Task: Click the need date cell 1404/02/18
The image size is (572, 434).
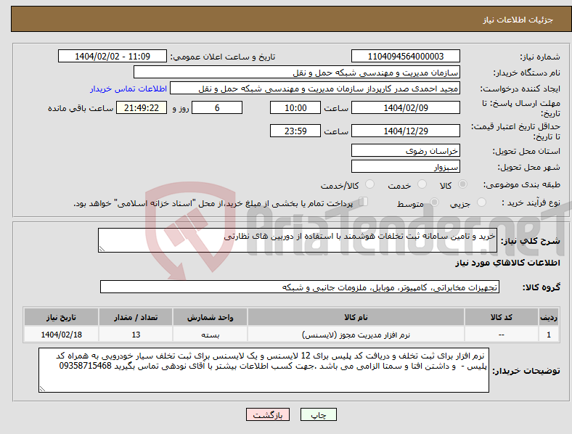Action: click(x=61, y=335)
